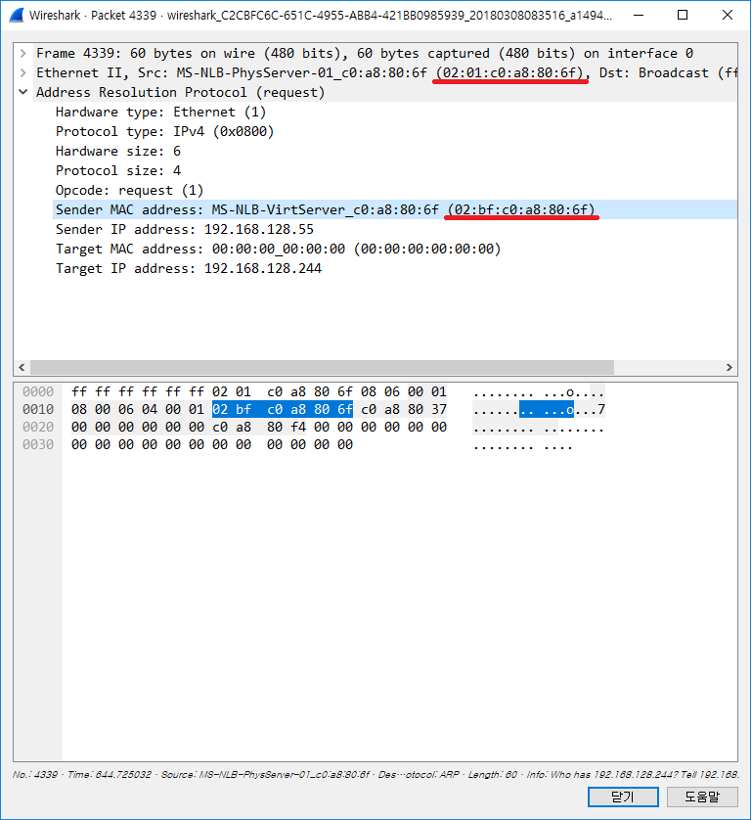
Task: Click highlighted hex bytes '02 bf c0 a8 80 6f'
Action: 283,409
